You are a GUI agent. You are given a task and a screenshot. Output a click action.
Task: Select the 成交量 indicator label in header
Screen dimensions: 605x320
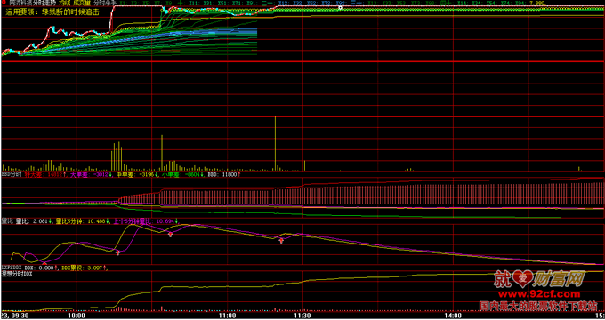(82, 3)
